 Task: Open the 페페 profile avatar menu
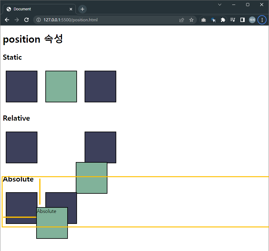click(252, 19)
